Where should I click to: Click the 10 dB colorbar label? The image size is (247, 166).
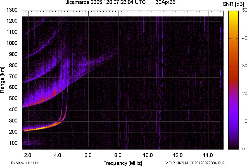coord(244,121)
